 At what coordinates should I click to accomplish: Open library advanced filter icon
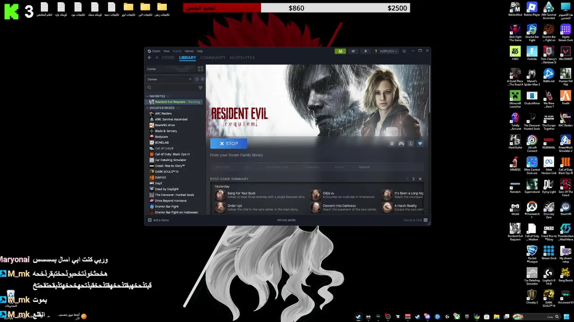200,88
